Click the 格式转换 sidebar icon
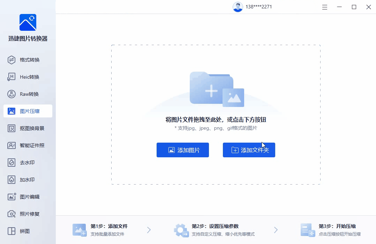 [x=12, y=60]
